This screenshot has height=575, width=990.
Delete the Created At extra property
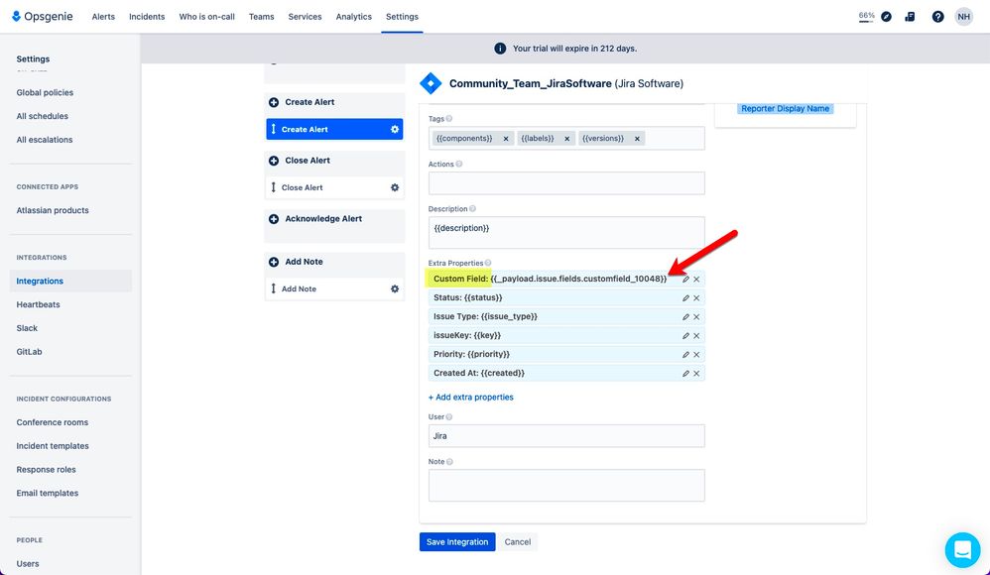tap(696, 374)
